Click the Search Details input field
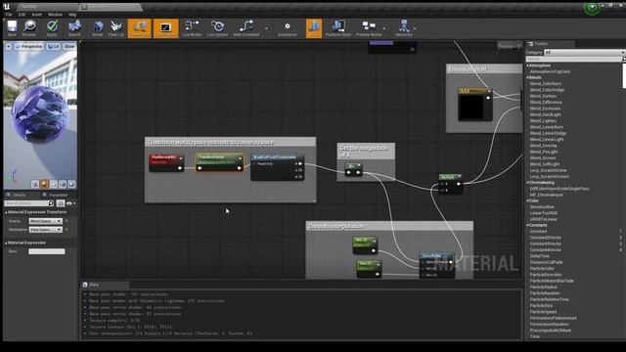Screen dimensions: 626x352 [x=28, y=203]
